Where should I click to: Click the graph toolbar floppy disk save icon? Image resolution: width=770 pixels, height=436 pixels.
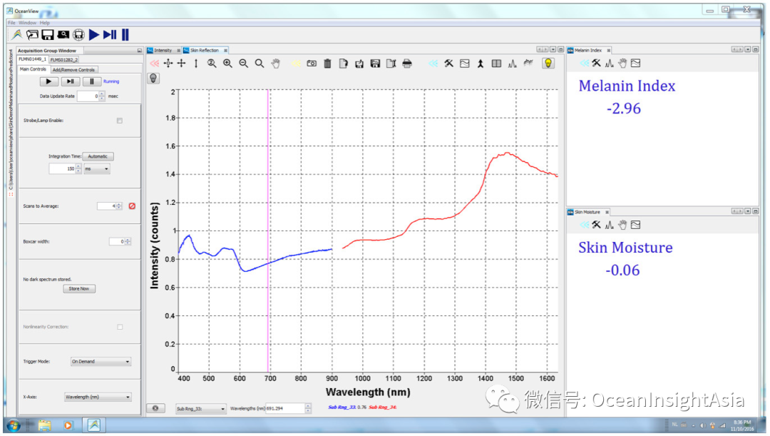(x=375, y=64)
